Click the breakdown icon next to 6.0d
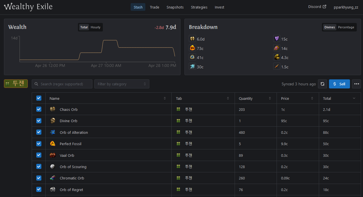The width and height of the screenshot is (363, 197). (192, 39)
